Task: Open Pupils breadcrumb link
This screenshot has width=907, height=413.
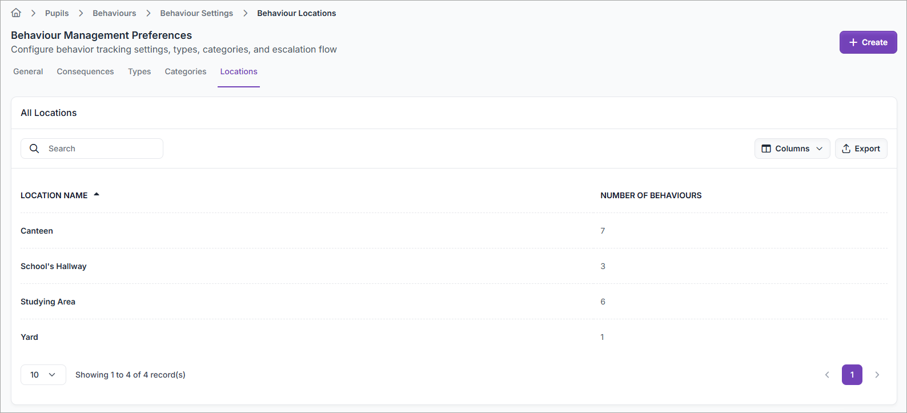Action: click(x=57, y=13)
